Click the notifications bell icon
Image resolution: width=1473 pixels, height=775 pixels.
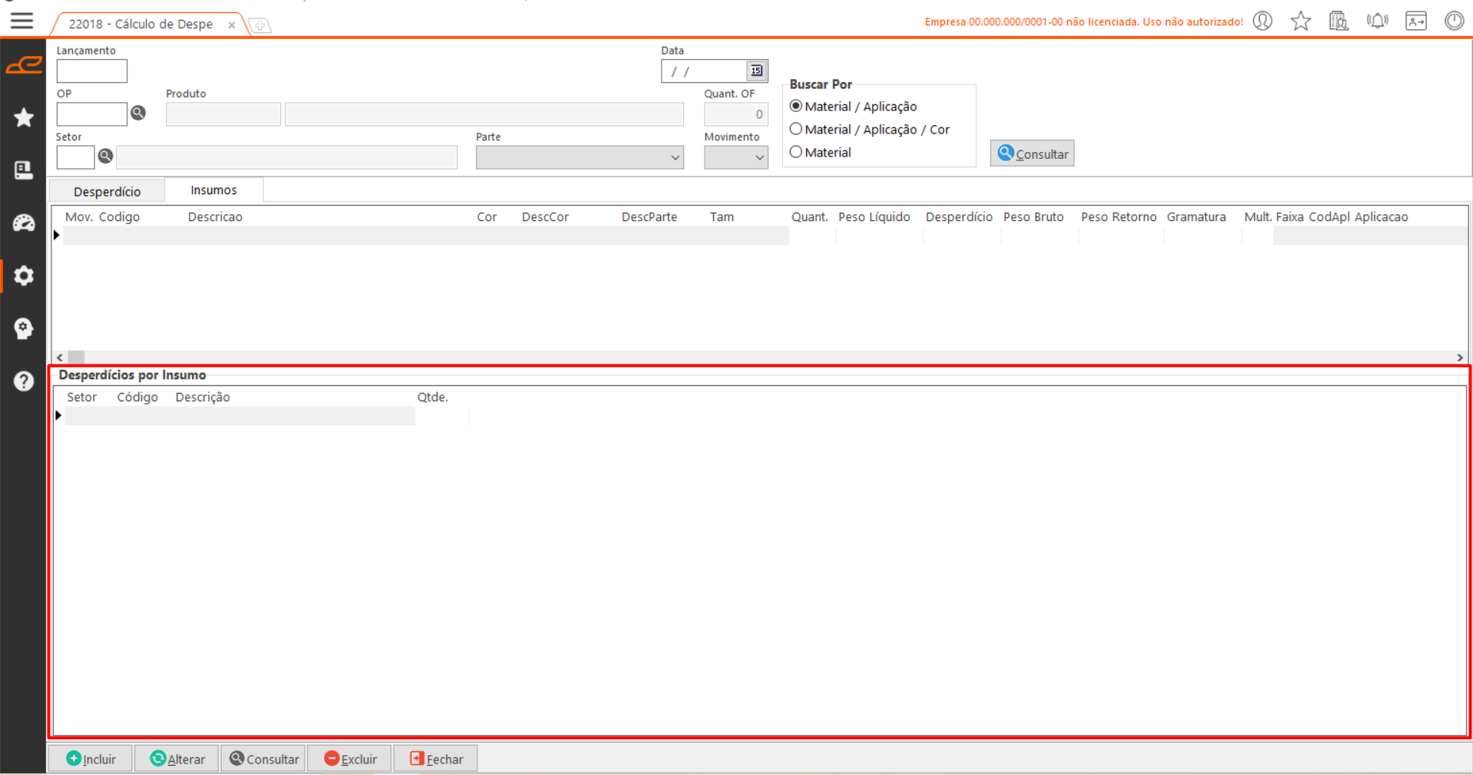[x=1377, y=21]
